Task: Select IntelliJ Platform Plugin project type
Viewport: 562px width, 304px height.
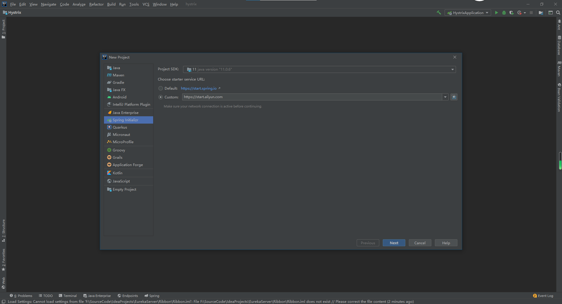Action: (129, 104)
